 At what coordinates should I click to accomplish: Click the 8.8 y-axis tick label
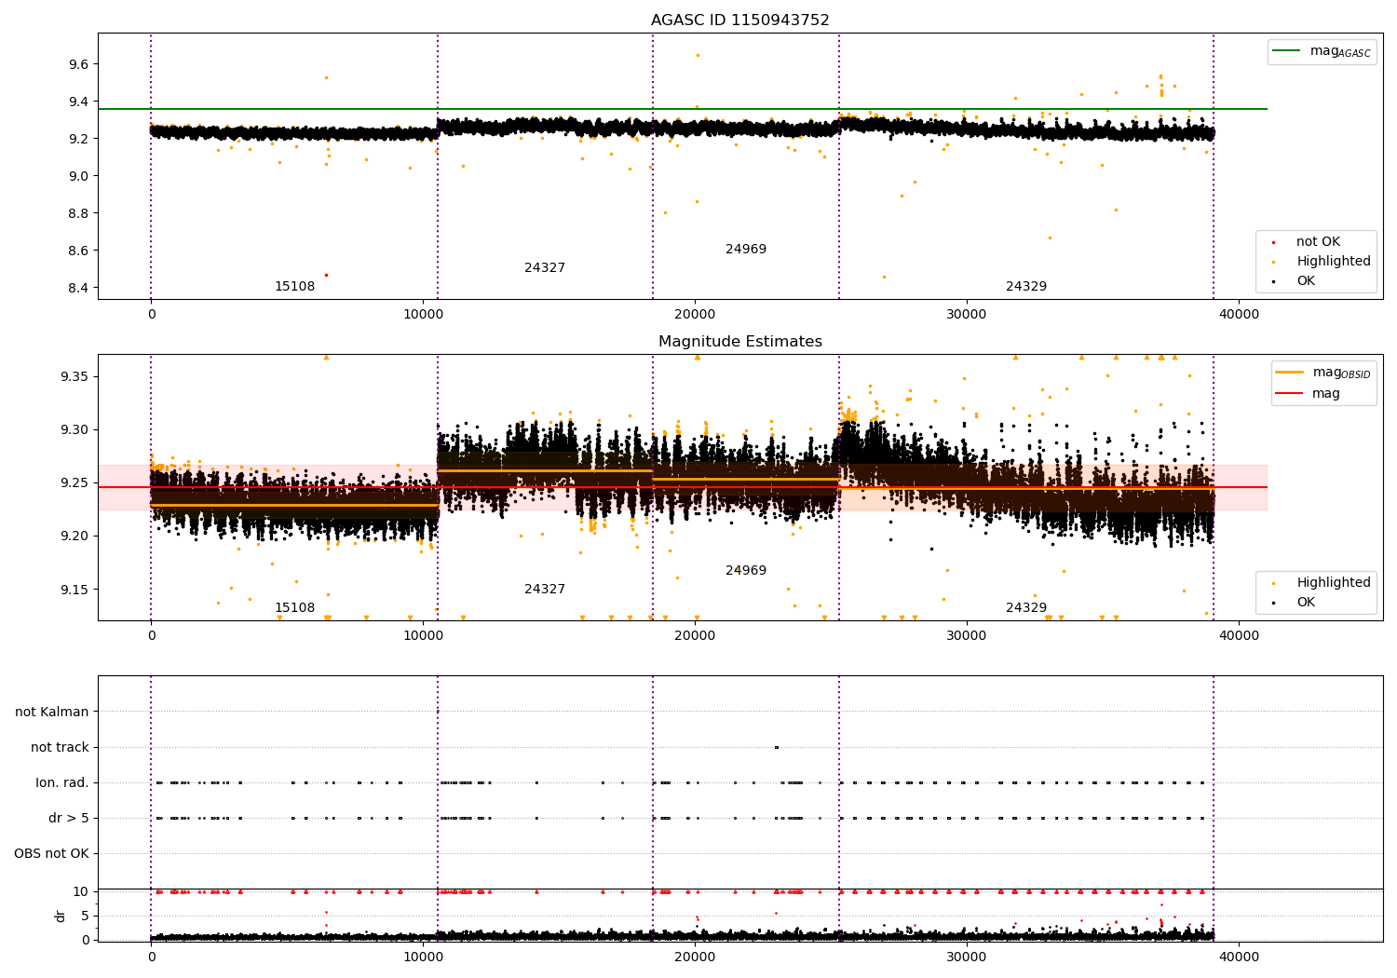78,213
